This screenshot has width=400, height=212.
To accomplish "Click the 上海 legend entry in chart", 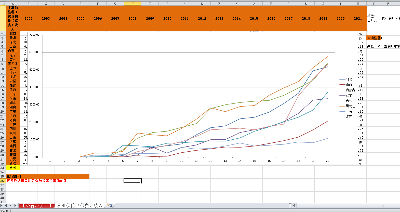I will pyautogui.click(x=346, y=112).
